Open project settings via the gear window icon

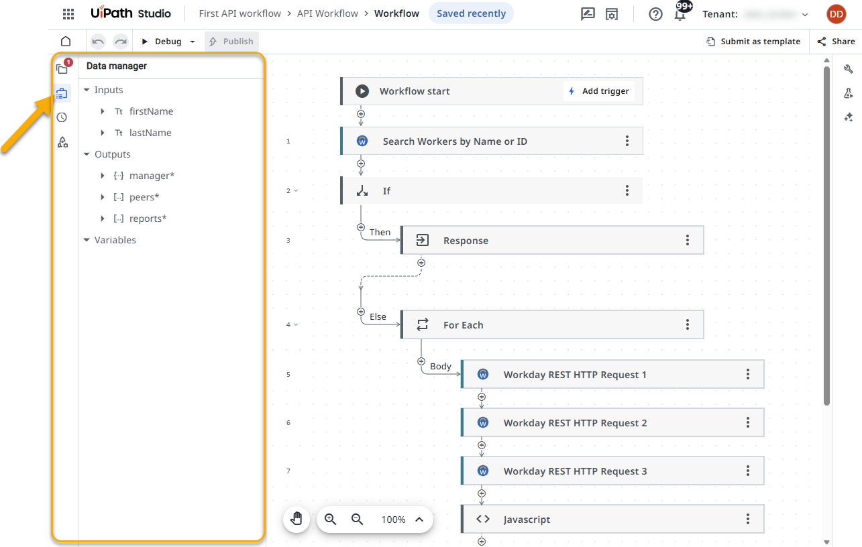pyautogui.click(x=611, y=14)
